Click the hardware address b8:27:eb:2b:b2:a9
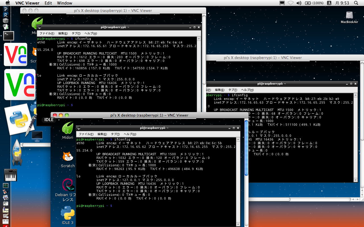The width and height of the screenshot is (364, 227). tap(322, 99)
